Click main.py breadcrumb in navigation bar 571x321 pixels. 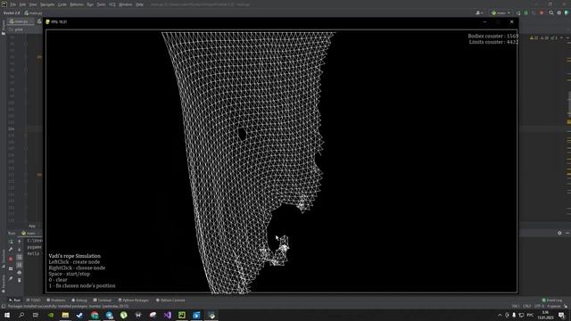[33, 13]
